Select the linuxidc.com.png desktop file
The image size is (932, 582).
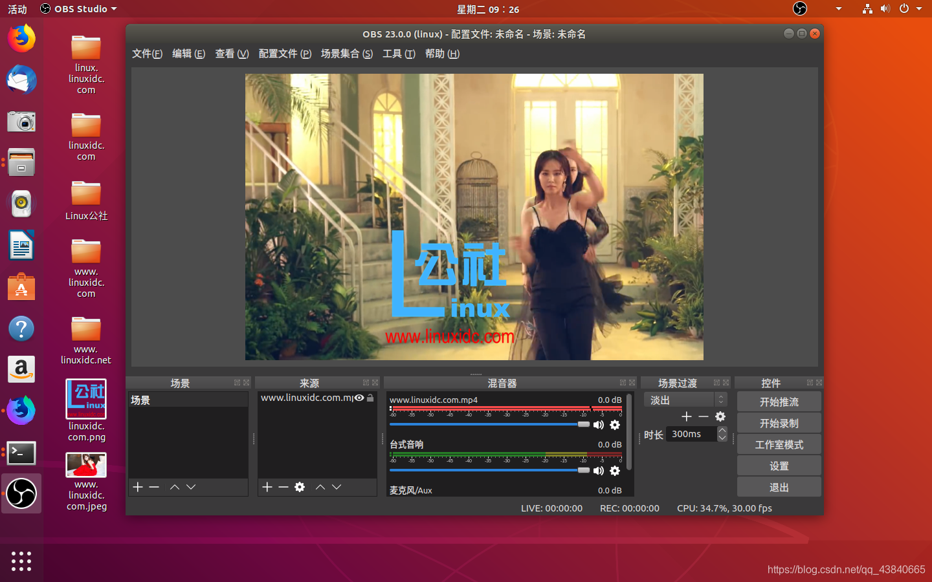[86, 411]
